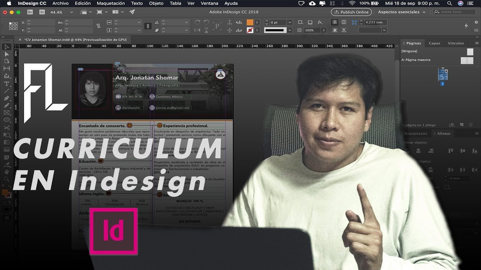Screen dimensions: 481x270
Task: Select the Direct Selection tool
Action: tap(7, 54)
